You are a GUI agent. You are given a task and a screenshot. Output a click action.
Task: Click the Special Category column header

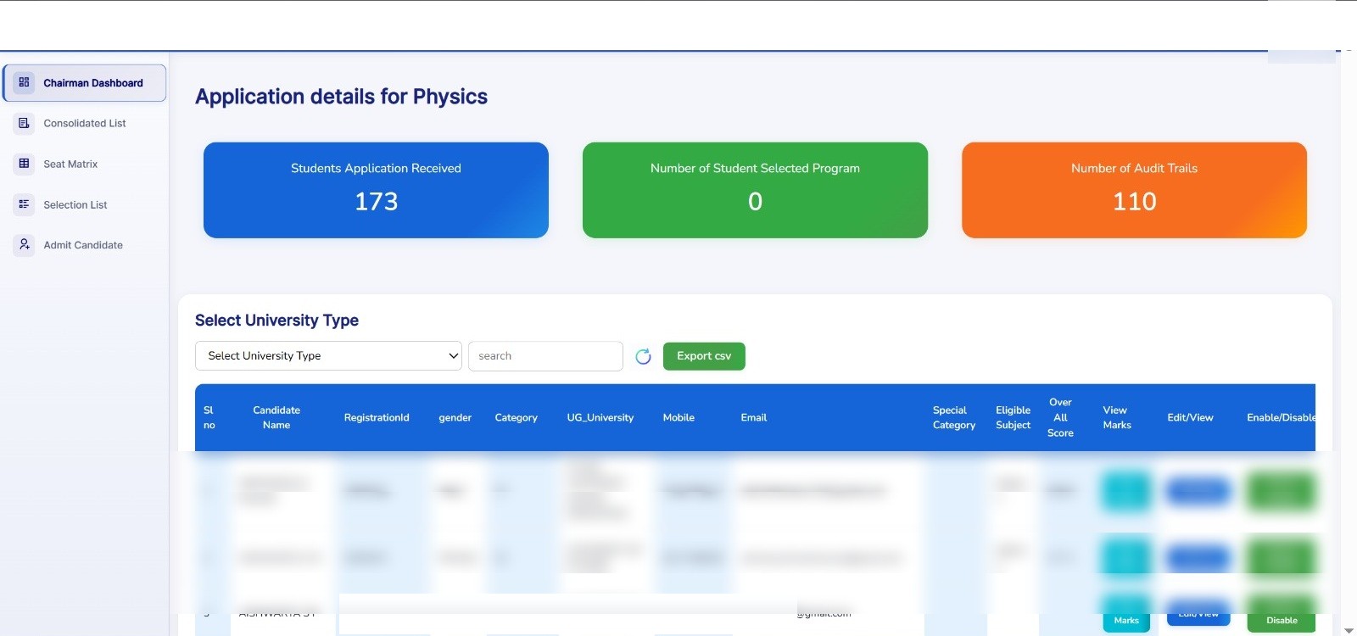954,417
